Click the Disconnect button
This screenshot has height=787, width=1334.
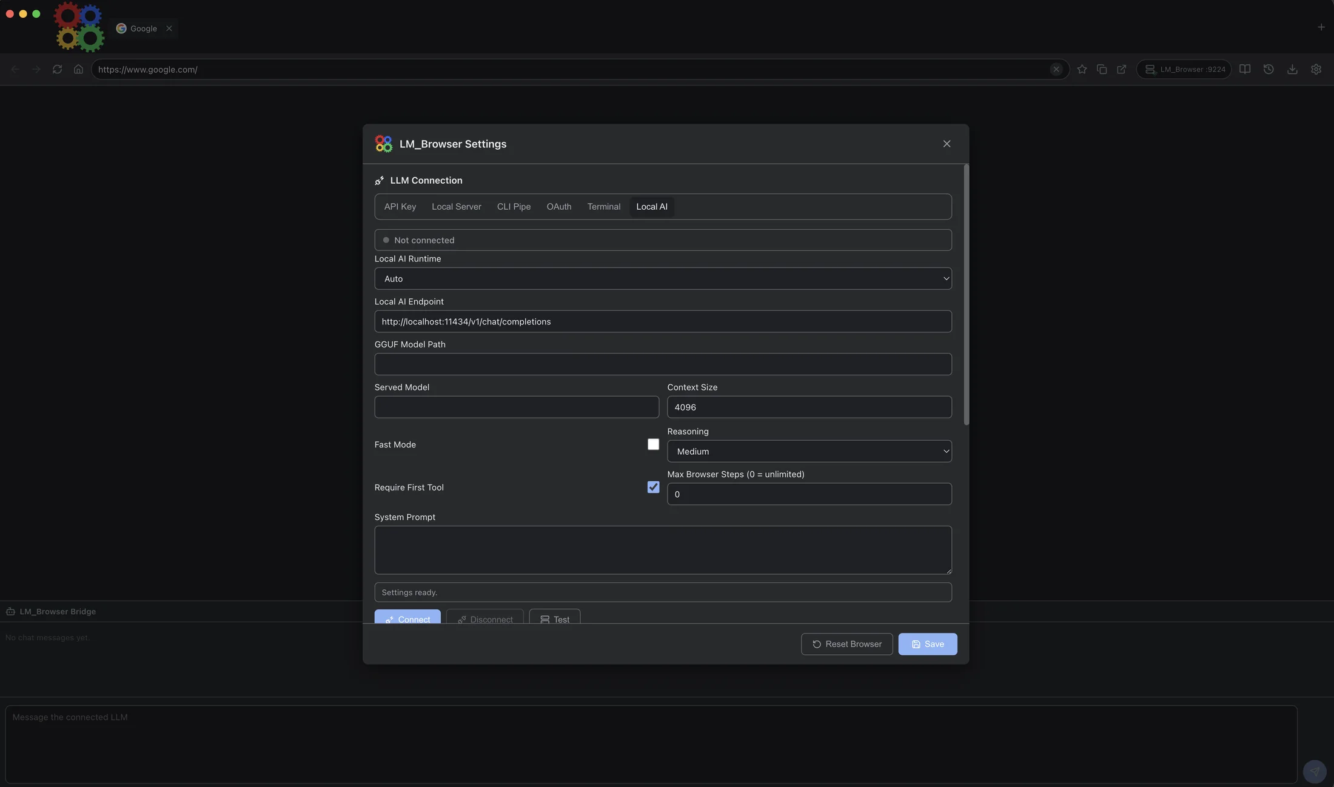[x=485, y=617]
